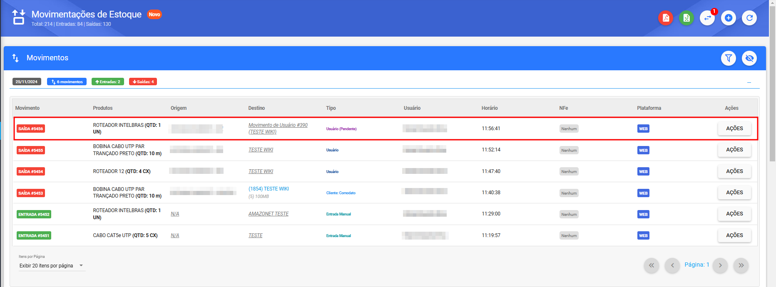Click ROTEADOR 12 (QTD: 4 CX) product

click(122, 171)
